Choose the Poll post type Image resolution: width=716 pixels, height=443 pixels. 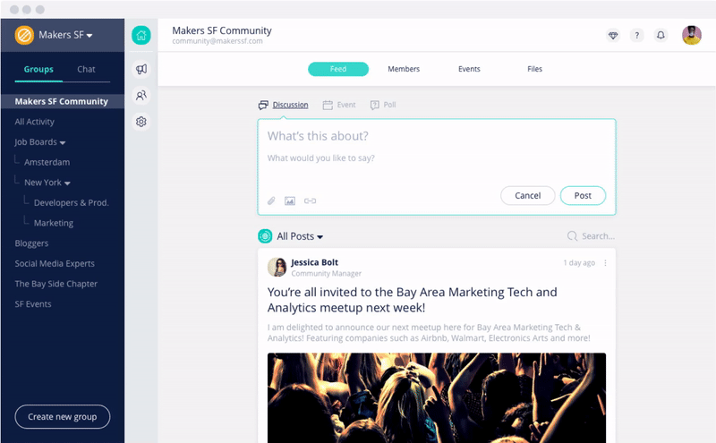point(389,105)
